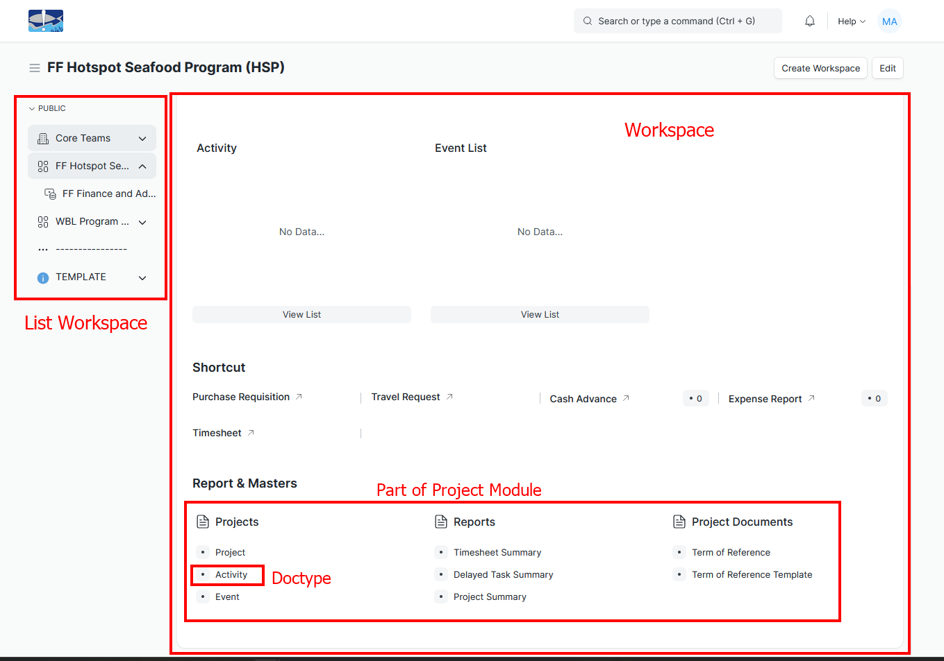This screenshot has width=944, height=661.
Task: Click View List under Activity
Action: [x=301, y=315]
